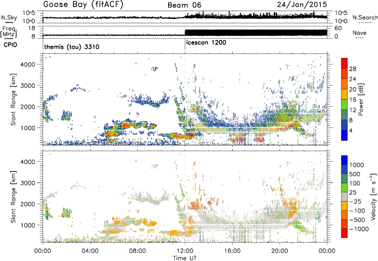The height and width of the screenshot is (261, 378).
Task: Select the '−1000' tick on the Velocity colorbar
Action: (x=359, y=229)
